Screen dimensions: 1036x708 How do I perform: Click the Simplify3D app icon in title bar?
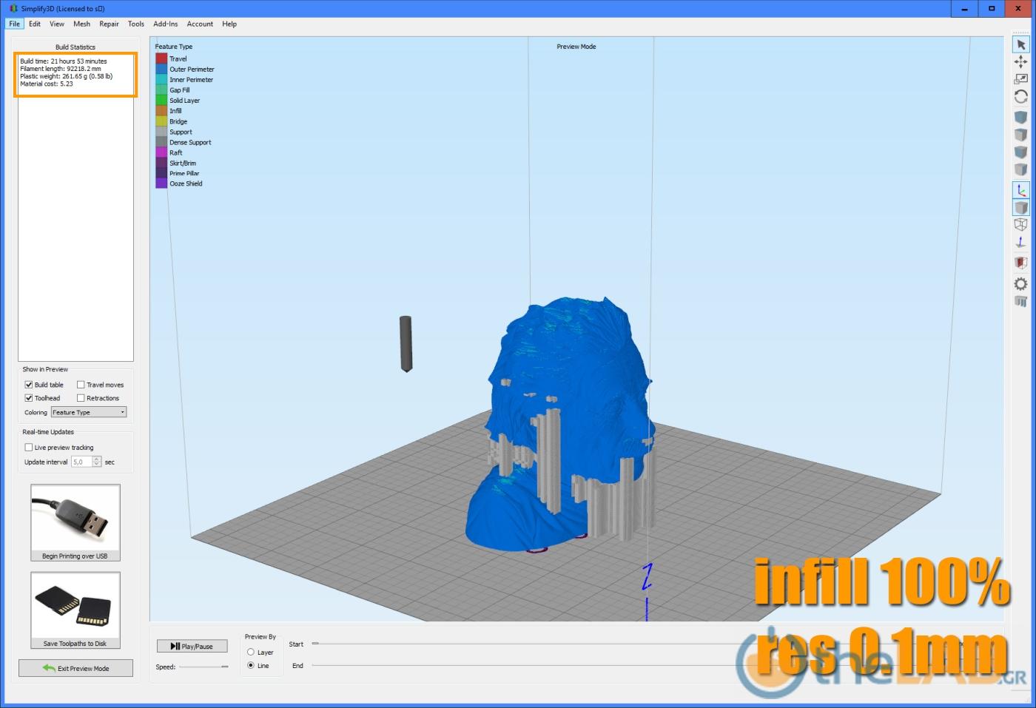tap(13, 9)
